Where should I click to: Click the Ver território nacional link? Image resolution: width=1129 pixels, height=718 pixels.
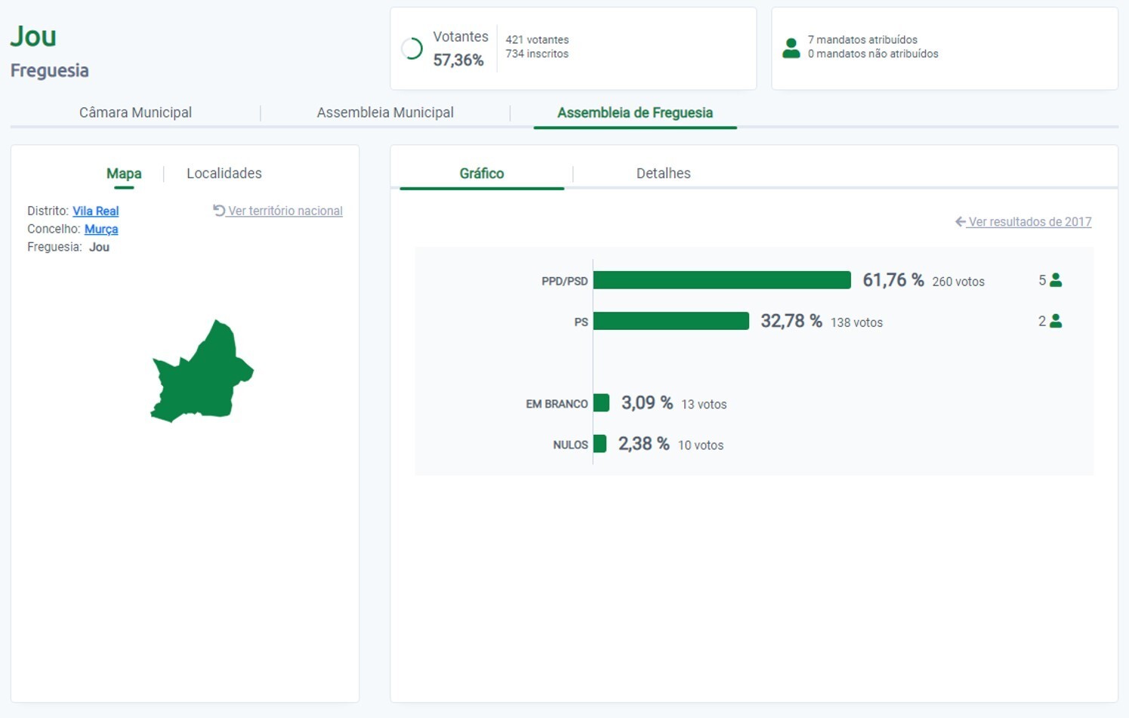coord(285,211)
